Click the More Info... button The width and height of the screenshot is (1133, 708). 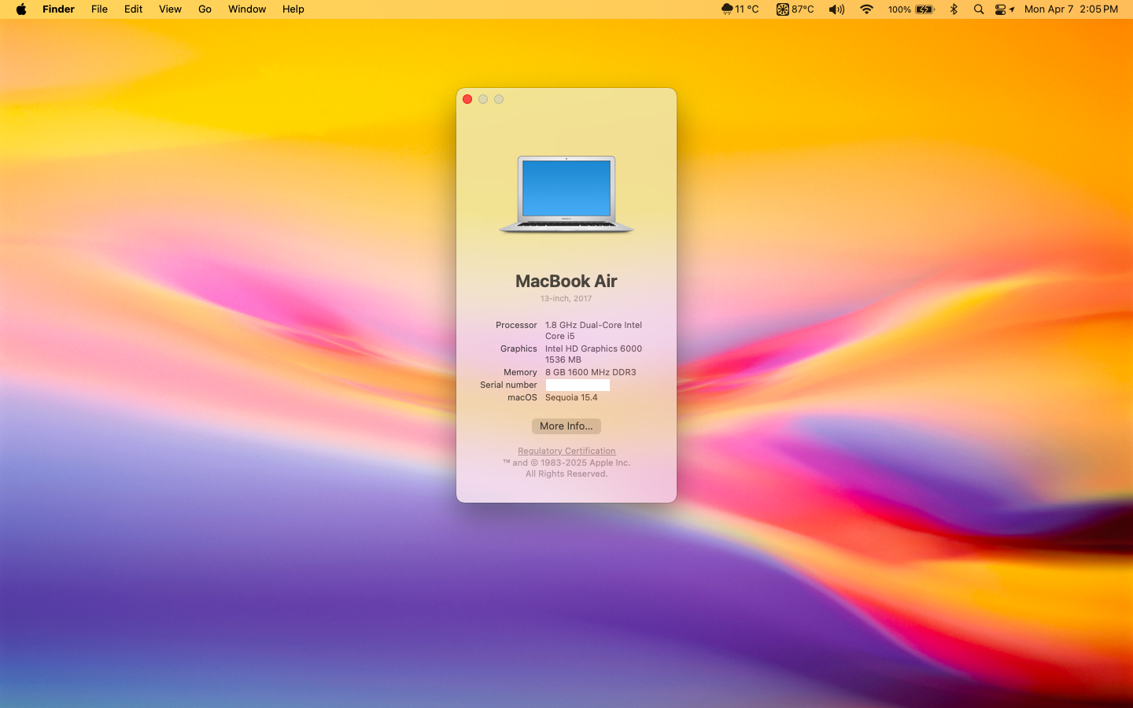tap(566, 426)
